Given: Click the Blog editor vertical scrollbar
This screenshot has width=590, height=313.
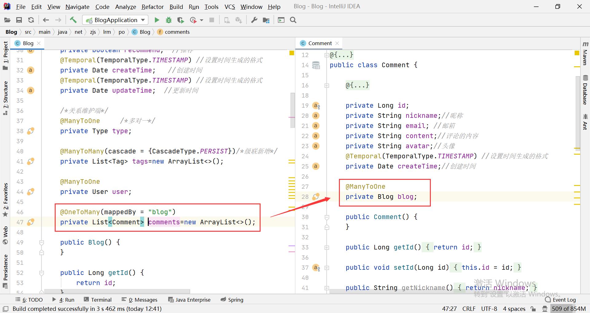Looking at the screenshot, I should tap(292, 110).
